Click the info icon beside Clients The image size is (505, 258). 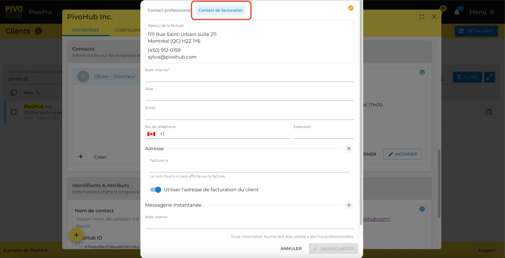coord(38,31)
